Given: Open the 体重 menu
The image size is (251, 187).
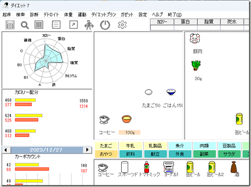Looking at the screenshot, I should tap(69, 15).
